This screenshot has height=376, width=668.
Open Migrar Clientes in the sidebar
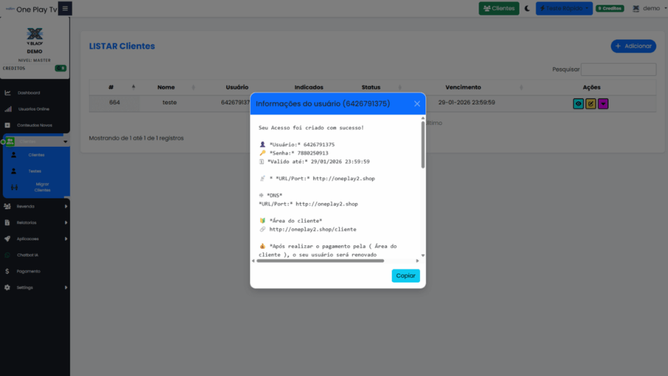pos(42,187)
